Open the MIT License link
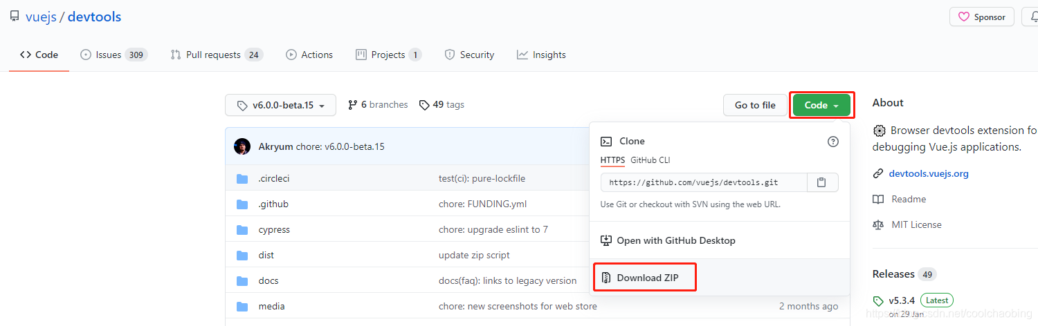Image resolution: width=1038 pixels, height=326 pixels. pos(916,225)
